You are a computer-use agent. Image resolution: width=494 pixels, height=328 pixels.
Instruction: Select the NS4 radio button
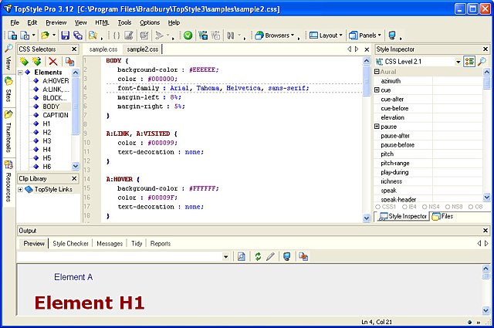pos(425,207)
